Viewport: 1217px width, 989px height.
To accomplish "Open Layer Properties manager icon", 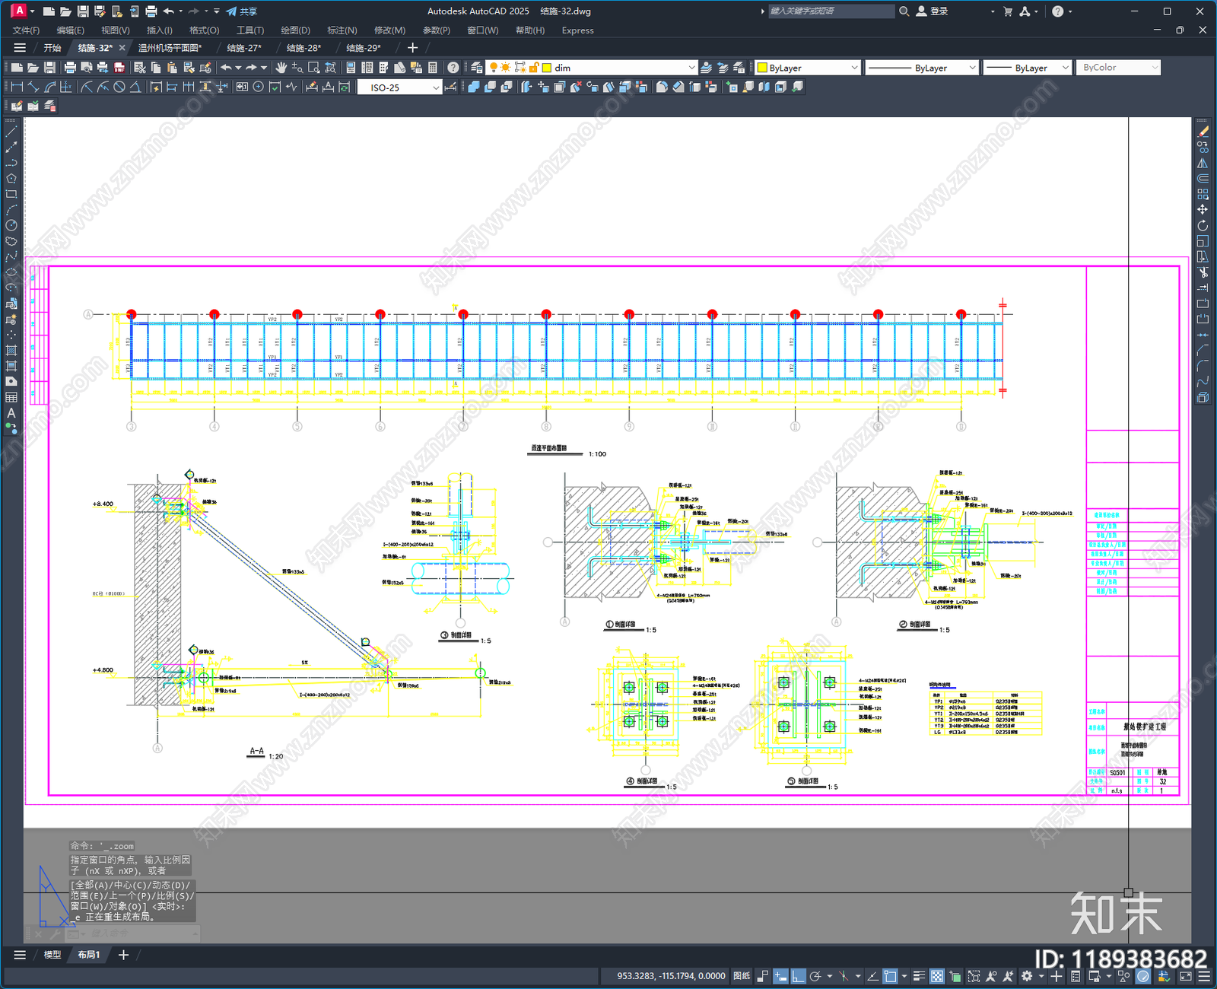I will click(x=476, y=68).
